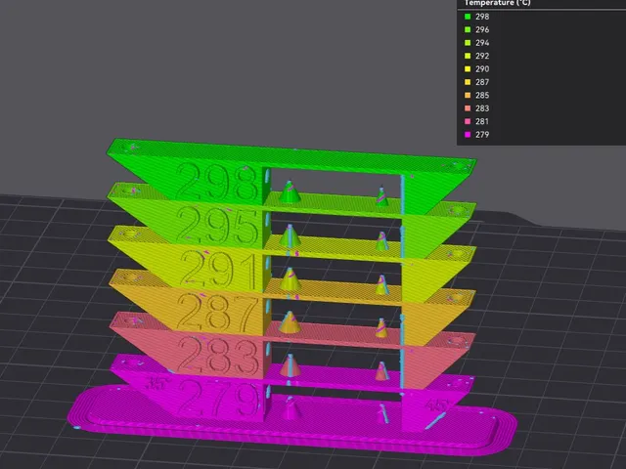Click the embossed 279 on the tower

tap(219, 398)
